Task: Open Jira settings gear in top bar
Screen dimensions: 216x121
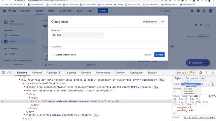Action: tap(204, 11)
